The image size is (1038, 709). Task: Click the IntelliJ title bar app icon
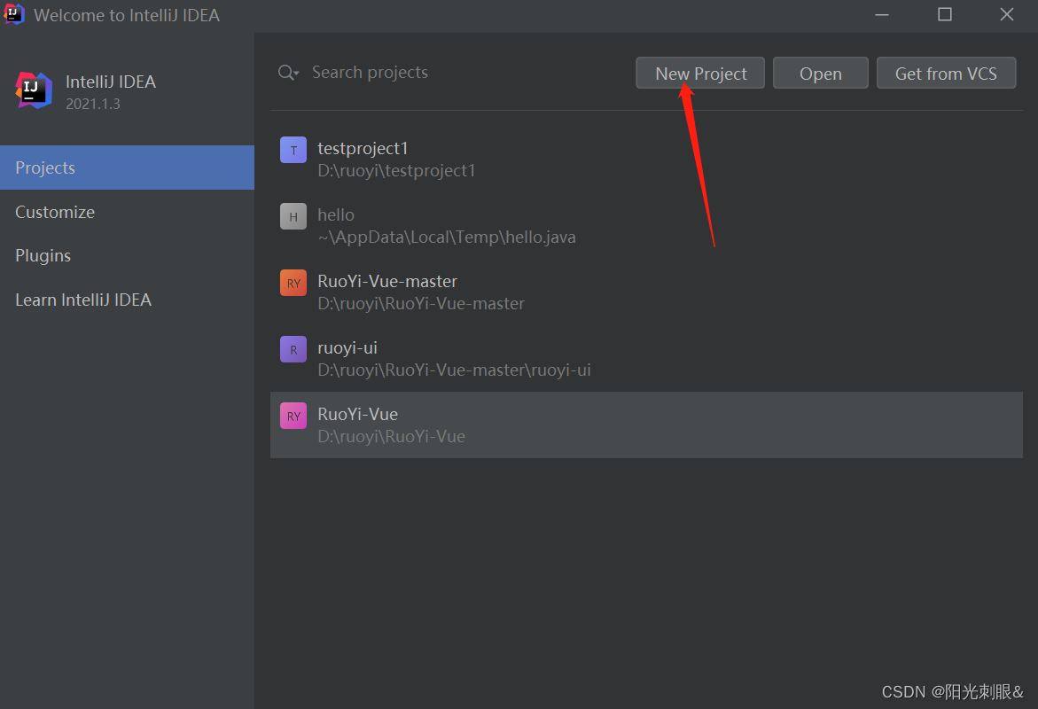pos(14,14)
